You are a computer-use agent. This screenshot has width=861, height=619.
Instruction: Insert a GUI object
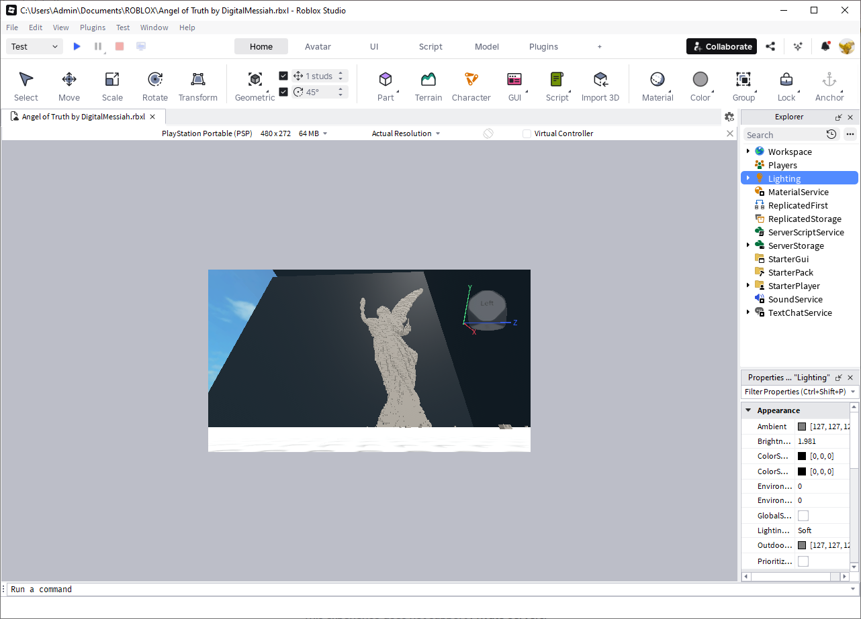point(514,84)
